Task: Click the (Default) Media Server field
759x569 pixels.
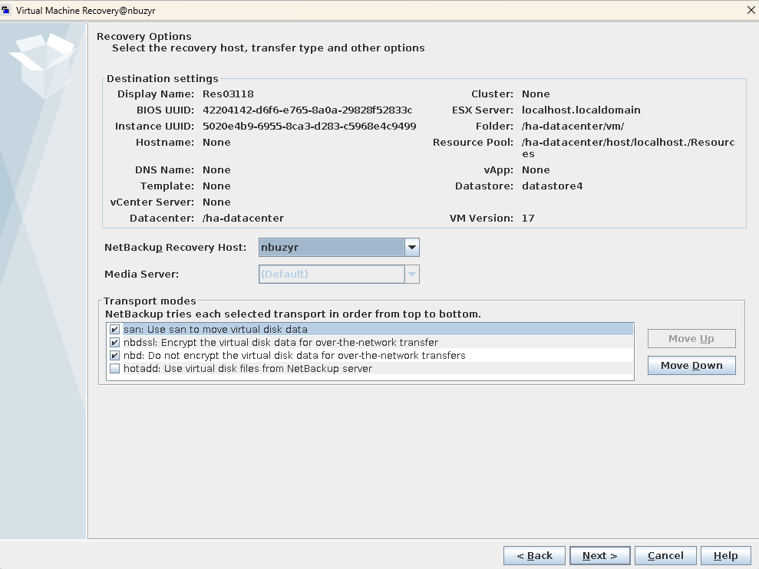Action: pos(332,275)
